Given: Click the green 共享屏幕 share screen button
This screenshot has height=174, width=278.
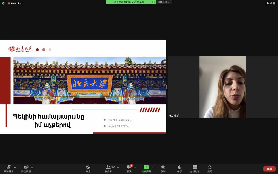Looking at the screenshot, I should 146,169.
